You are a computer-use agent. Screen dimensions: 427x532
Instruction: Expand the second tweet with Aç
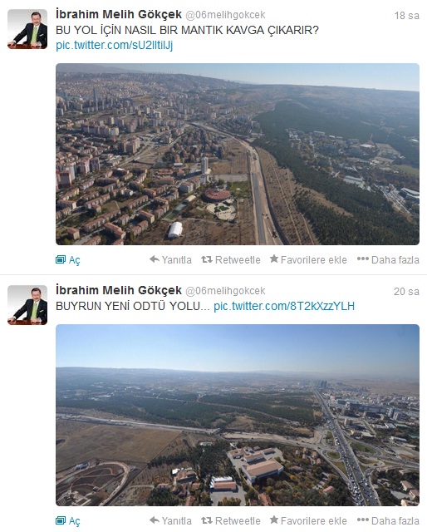tap(61, 521)
